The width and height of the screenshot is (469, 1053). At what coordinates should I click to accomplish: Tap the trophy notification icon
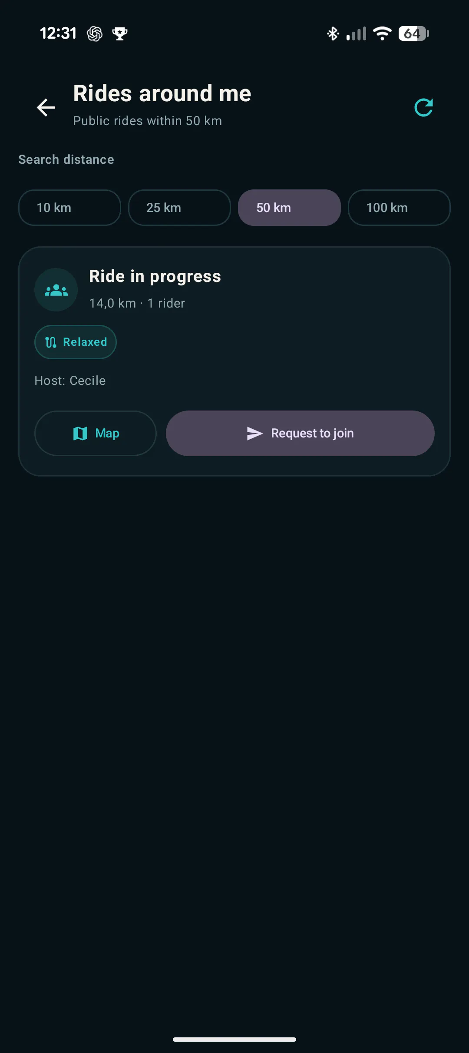[120, 33]
